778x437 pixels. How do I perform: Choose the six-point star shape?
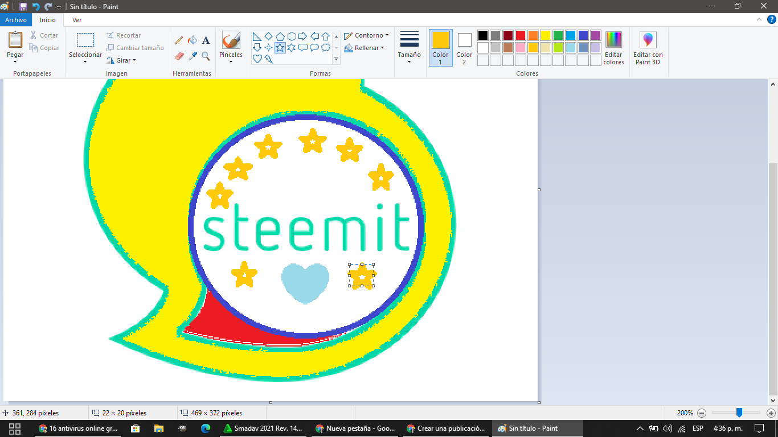[291, 48]
